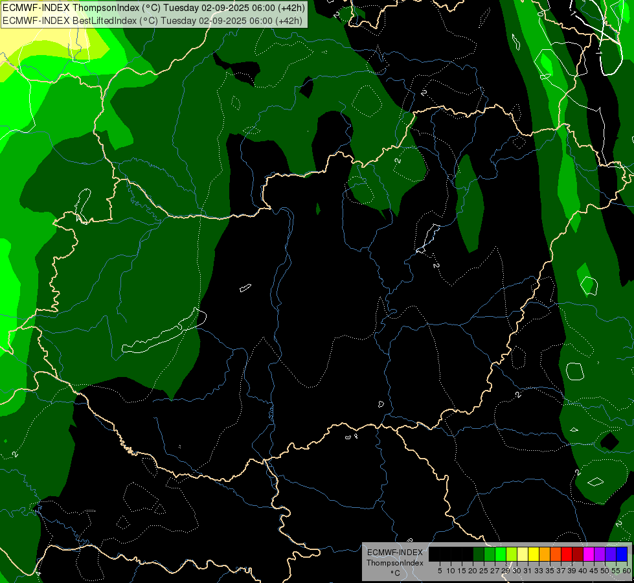Click the legend tick value 30

click(x=517, y=571)
